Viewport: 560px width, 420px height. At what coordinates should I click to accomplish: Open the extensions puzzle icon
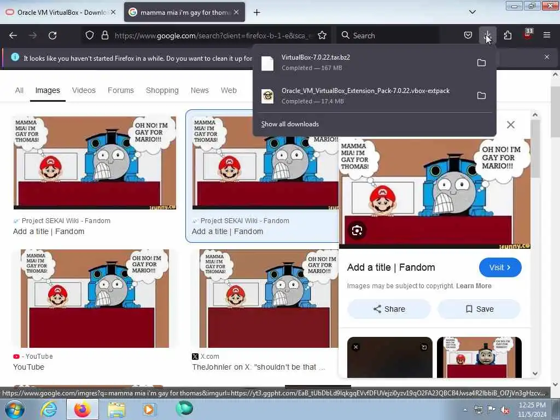(507, 36)
